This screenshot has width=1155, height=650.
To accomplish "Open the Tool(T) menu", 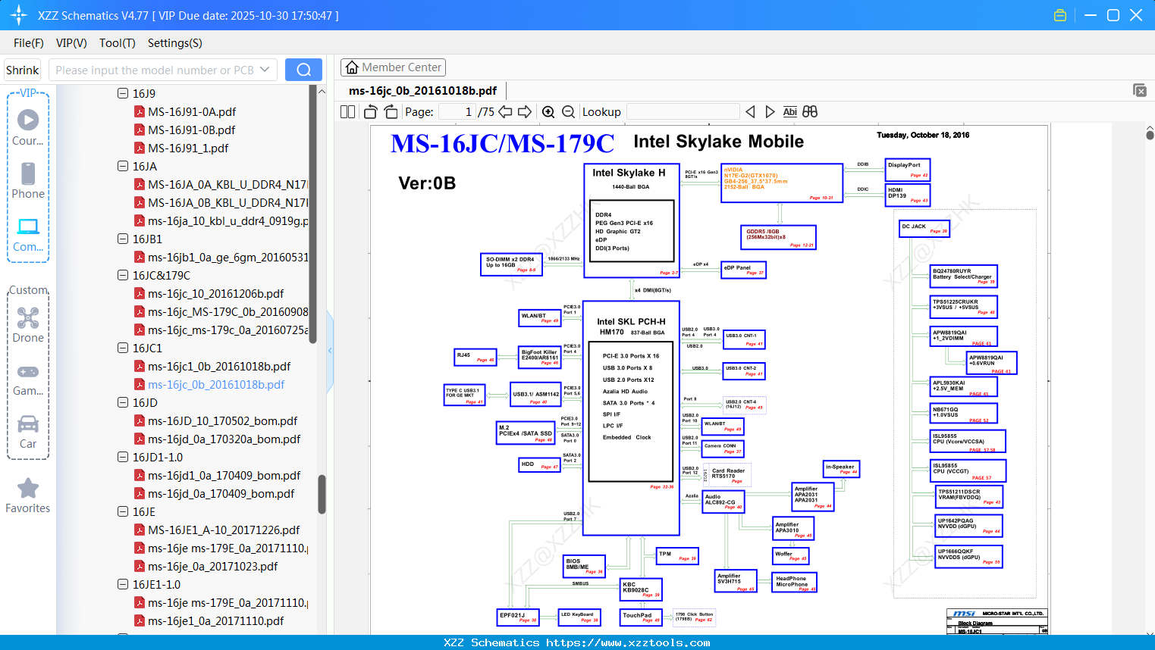I will [118, 43].
